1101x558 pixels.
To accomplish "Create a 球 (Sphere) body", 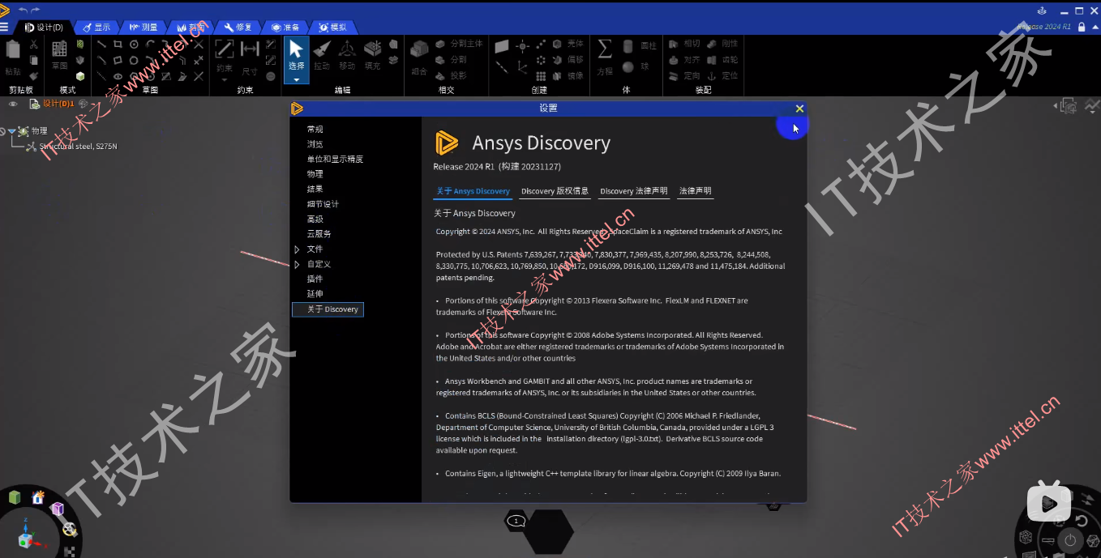I will [x=636, y=67].
